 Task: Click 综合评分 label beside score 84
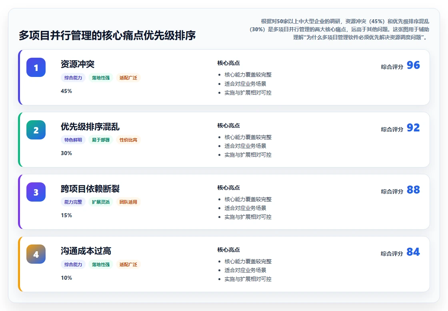coord(392,254)
